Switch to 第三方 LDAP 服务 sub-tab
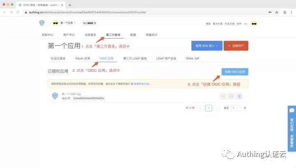This screenshot has width=296, height=168. click(135, 59)
